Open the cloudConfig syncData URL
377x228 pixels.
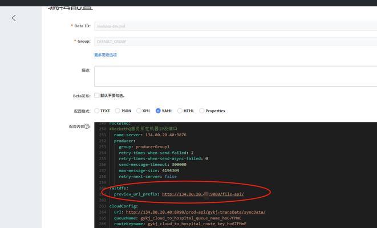point(196,212)
